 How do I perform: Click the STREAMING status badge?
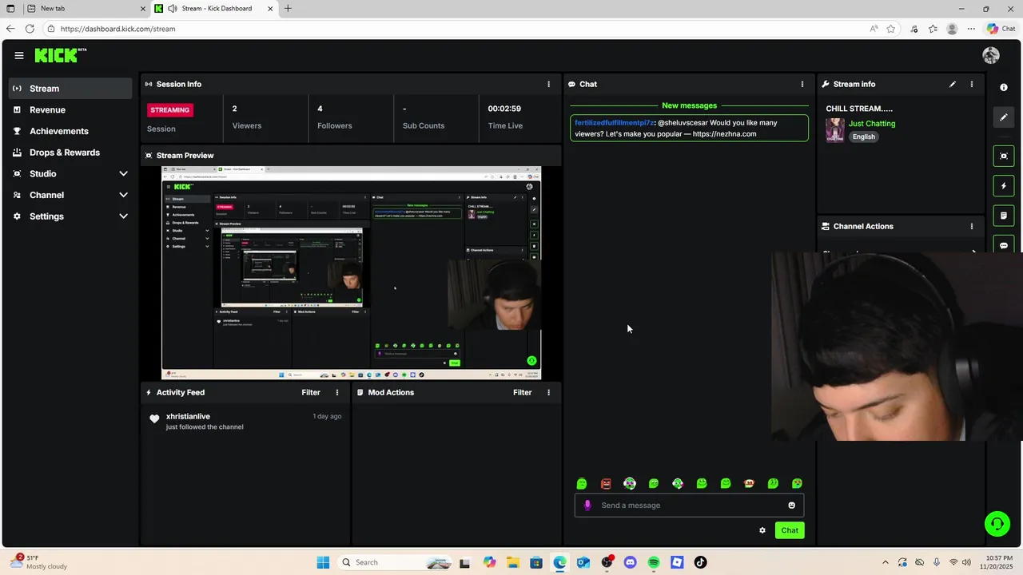click(169, 110)
